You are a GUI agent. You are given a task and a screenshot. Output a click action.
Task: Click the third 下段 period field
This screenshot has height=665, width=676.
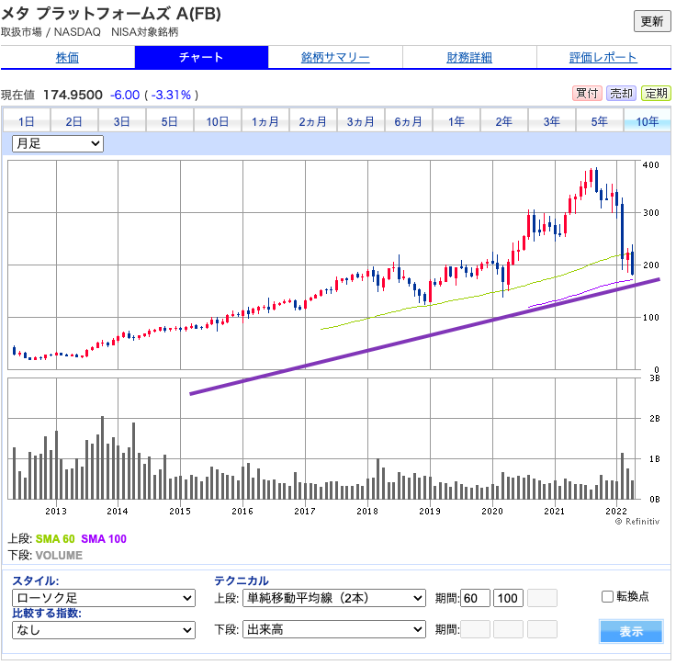tap(542, 629)
